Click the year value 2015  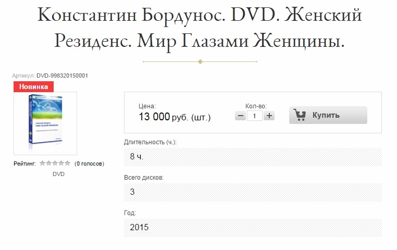(x=139, y=227)
